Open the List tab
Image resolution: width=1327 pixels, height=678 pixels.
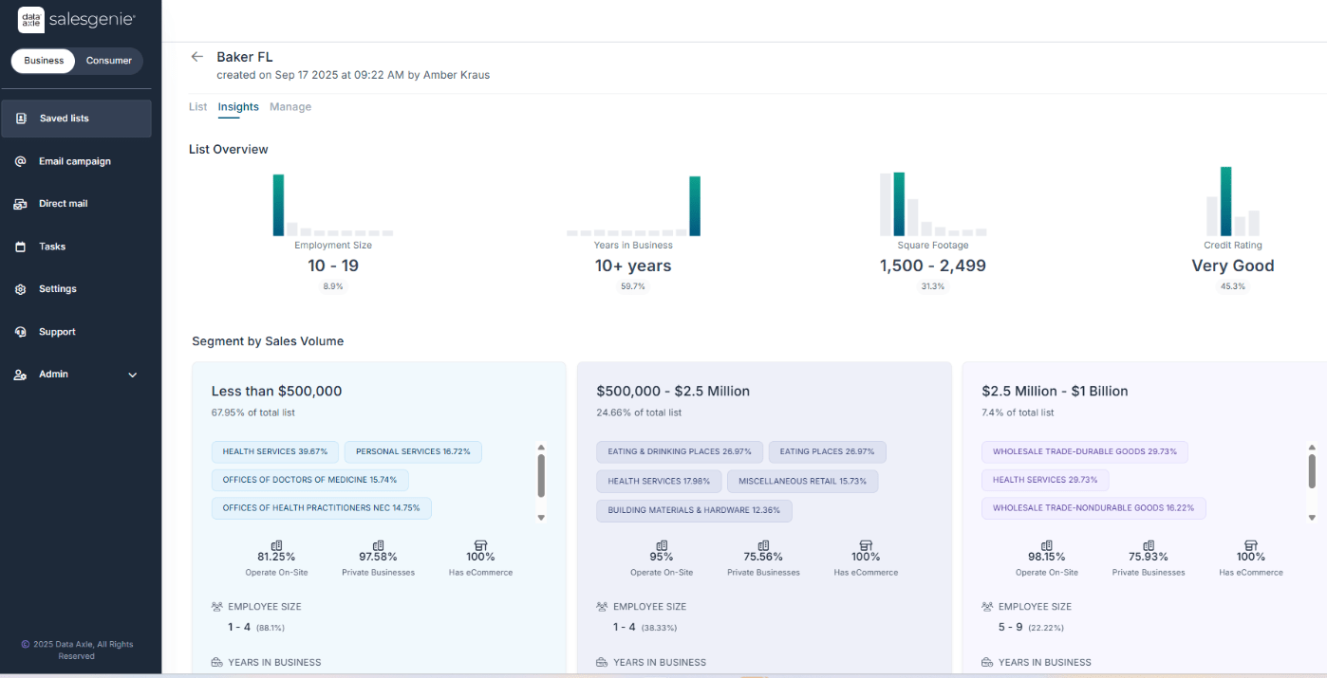coord(197,107)
